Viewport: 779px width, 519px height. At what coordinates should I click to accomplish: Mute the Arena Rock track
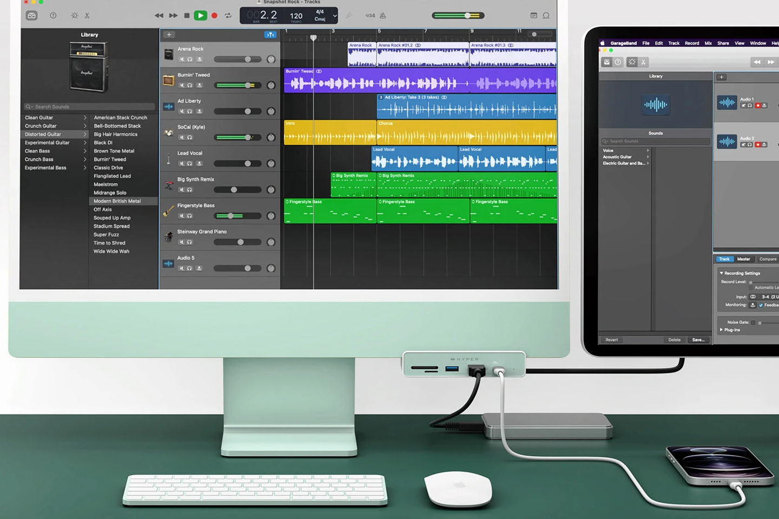[182, 59]
